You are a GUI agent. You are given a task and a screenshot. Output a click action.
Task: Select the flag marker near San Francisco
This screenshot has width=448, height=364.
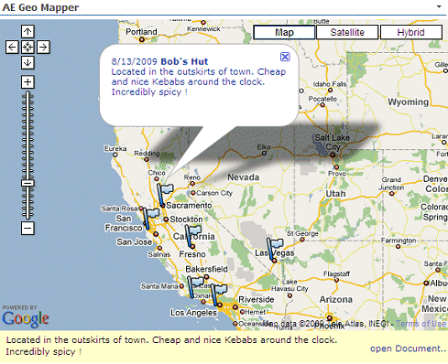[x=150, y=219]
